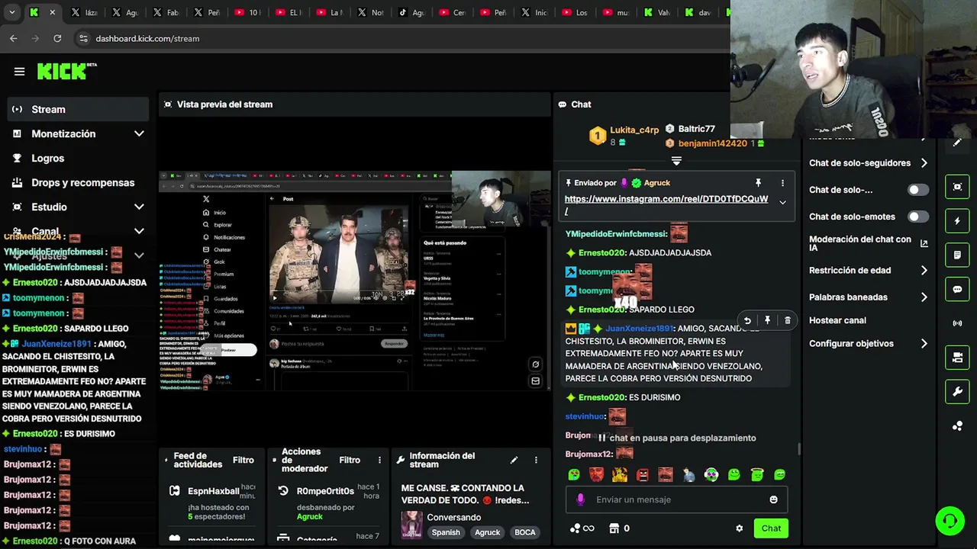This screenshot has width=977, height=549.
Task: Resume chat via 'chat en pausa' notice
Action: [676, 438]
